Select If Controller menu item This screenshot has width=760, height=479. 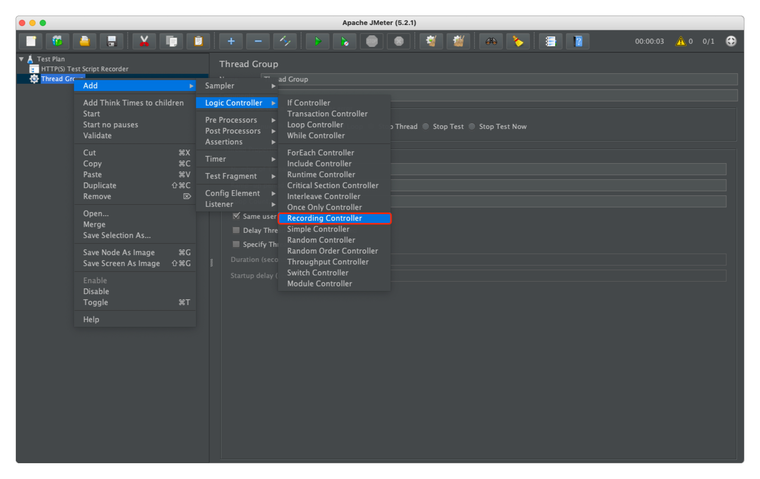click(334, 103)
